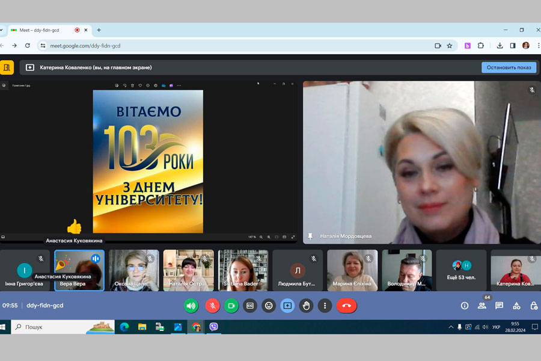Click shared viewer's fullscreen icon
The width and height of the screenshot is (541, 361).
coord(293,237)
